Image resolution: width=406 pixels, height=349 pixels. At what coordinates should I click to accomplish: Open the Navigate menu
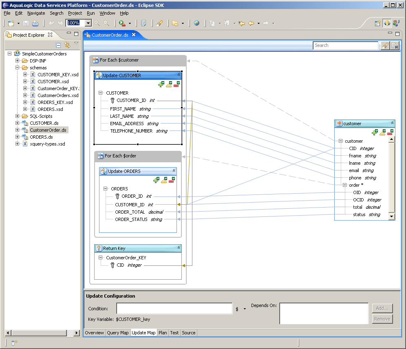tap(36, 13)
